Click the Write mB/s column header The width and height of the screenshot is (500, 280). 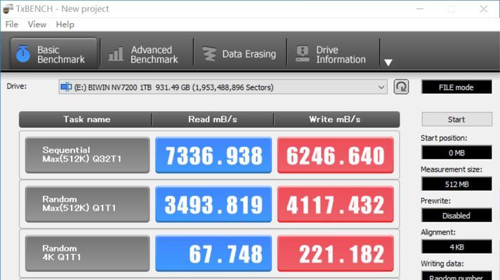pos(336,120)
